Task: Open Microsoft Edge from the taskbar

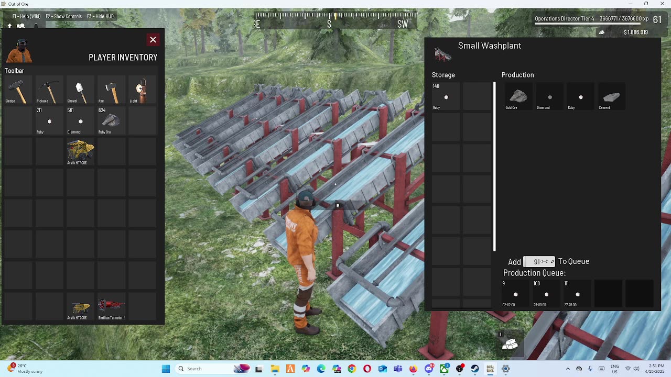Action: point(321,369)
